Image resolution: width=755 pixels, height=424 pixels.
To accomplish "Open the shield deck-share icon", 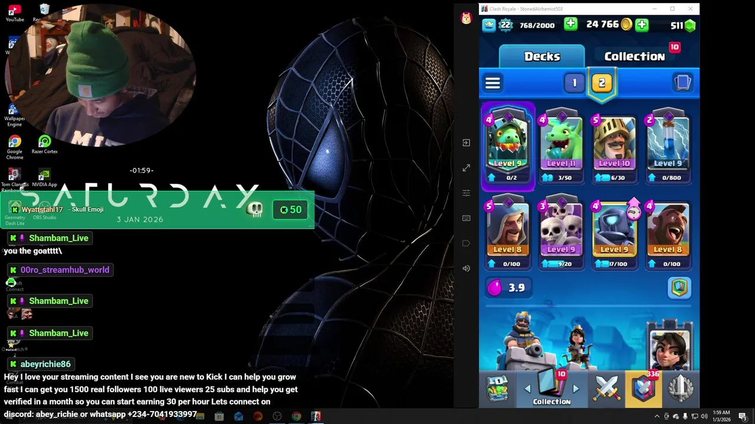I will tap(679, 287).
